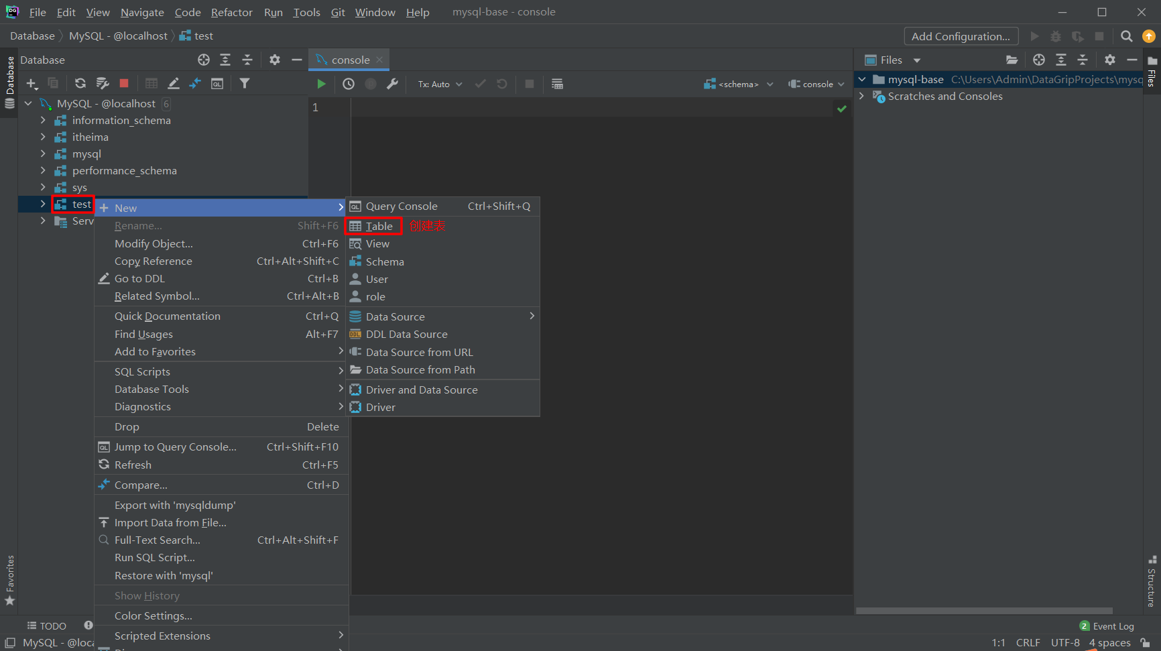Image resolution: width=1161 pixels, height=651 pixels.
Task: Expand the sys schema node
Action: (x=43, y=187)
